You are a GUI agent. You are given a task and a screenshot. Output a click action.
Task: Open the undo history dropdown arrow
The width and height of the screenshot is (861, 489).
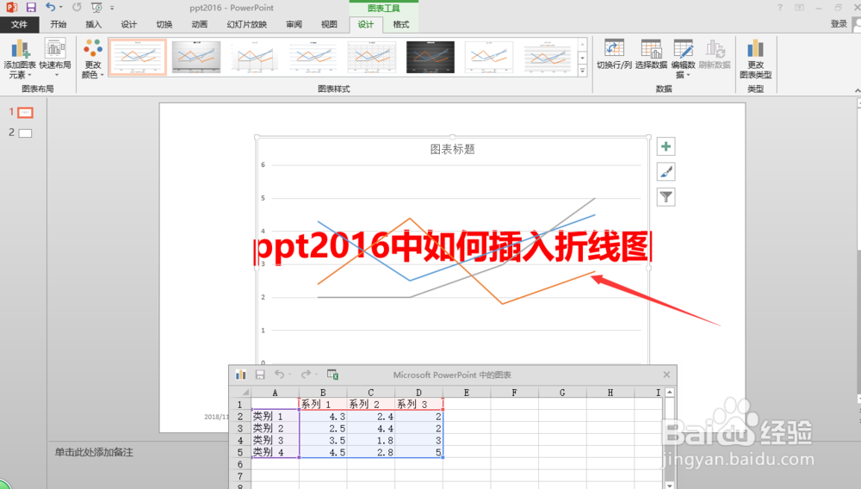60,7
